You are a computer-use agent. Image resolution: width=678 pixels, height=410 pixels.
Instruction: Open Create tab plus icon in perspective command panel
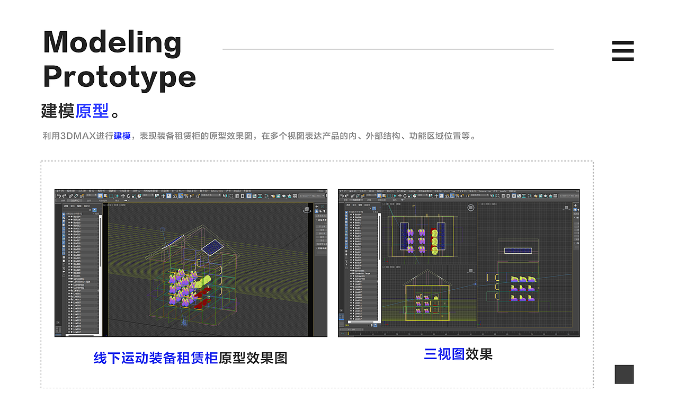pos(317,207)
